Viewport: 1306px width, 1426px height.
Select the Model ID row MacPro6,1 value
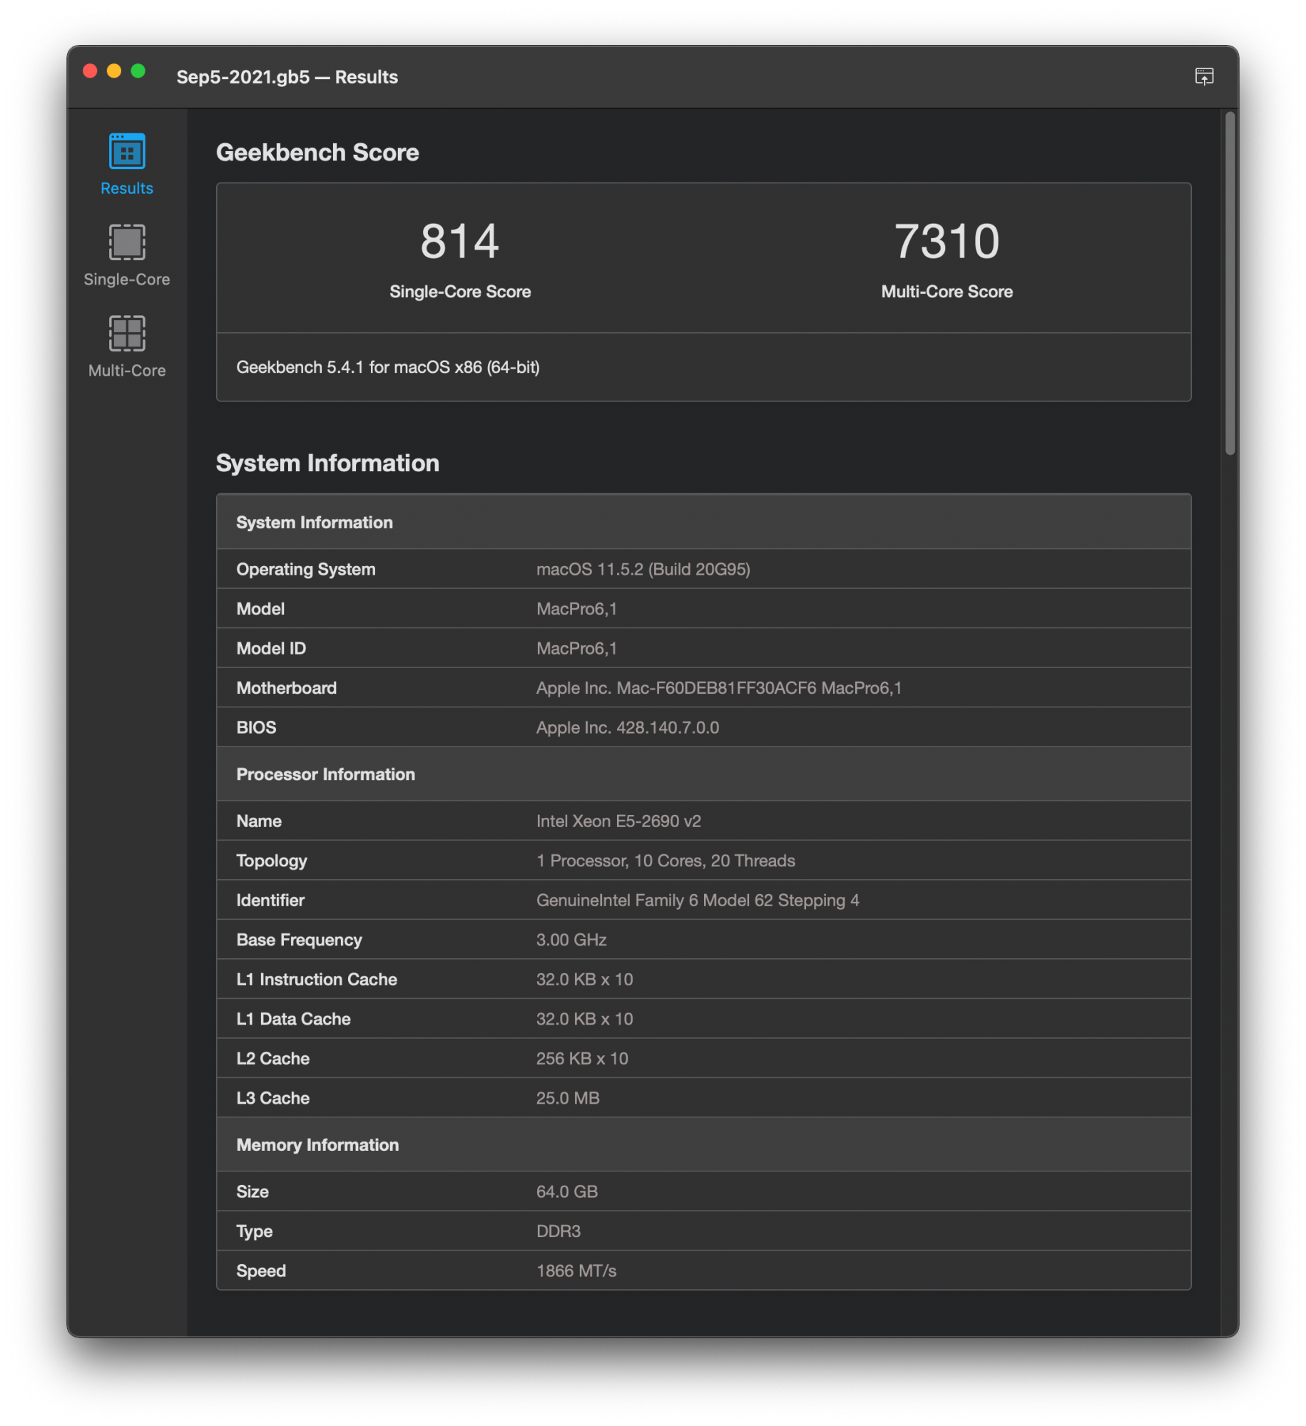(x=577, y=649)
